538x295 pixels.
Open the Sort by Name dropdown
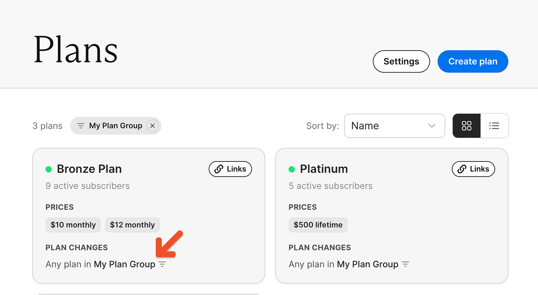tap(395, 126)
